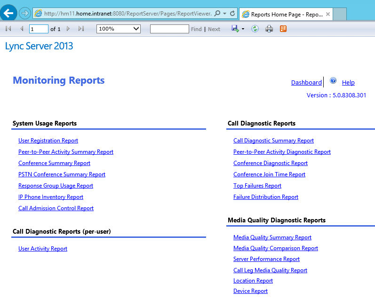Open the Top Failures Report link
The height and width of the screenshot is (299, 375).
(x=257, y=186)
